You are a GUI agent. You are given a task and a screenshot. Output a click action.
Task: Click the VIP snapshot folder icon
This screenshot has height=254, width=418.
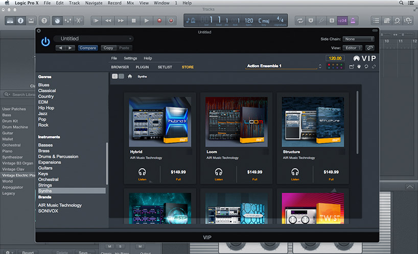point(352,66)
